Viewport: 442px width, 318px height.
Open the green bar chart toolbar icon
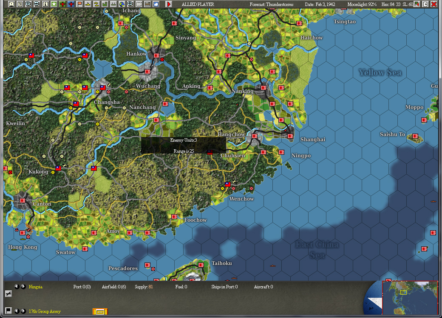point(105,4)
